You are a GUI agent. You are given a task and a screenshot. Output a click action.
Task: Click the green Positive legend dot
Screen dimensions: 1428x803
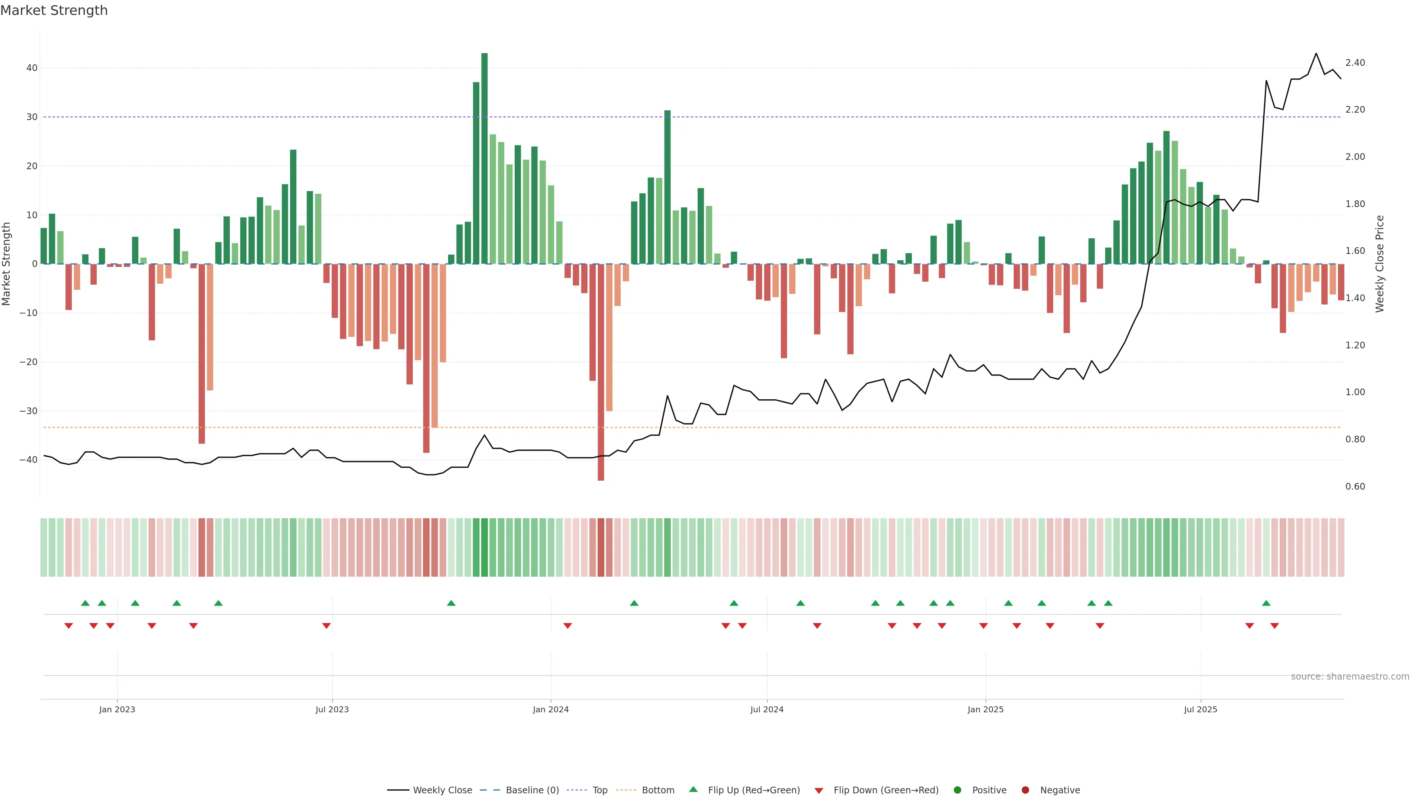coord(957,790)
